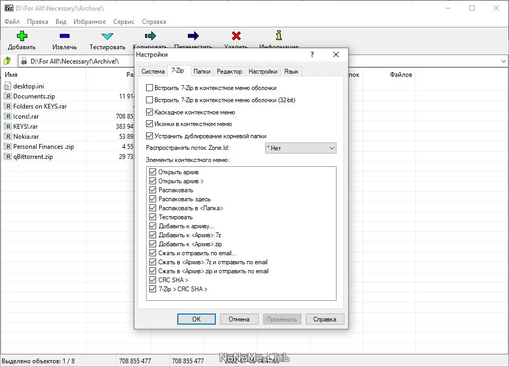The image size is (509, 367).
Task: Open the Сервис menu
Action: 124,21
